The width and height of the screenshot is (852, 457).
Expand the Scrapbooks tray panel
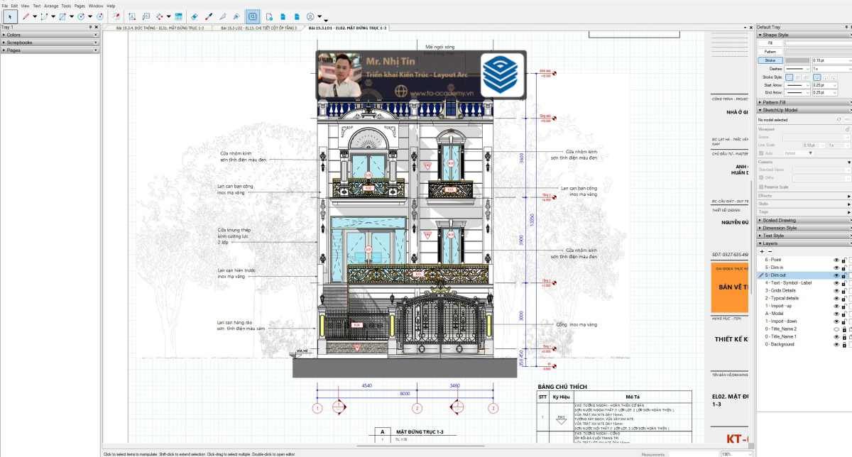click(50, 43)
